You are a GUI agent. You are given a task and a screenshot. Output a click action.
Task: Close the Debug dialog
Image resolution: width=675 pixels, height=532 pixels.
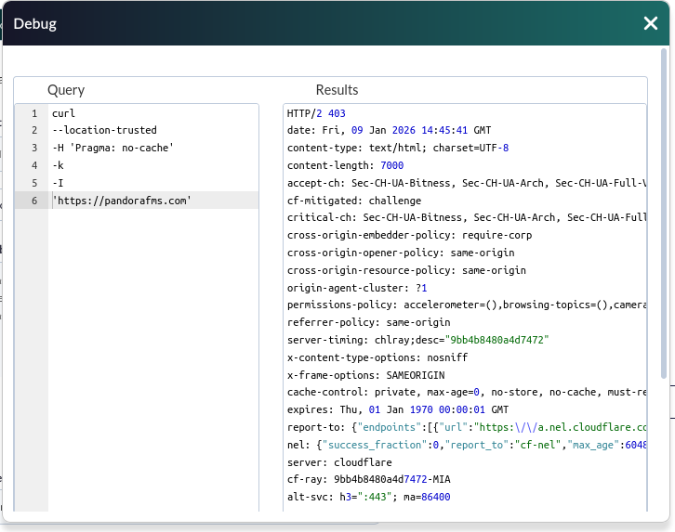[651, 23]
